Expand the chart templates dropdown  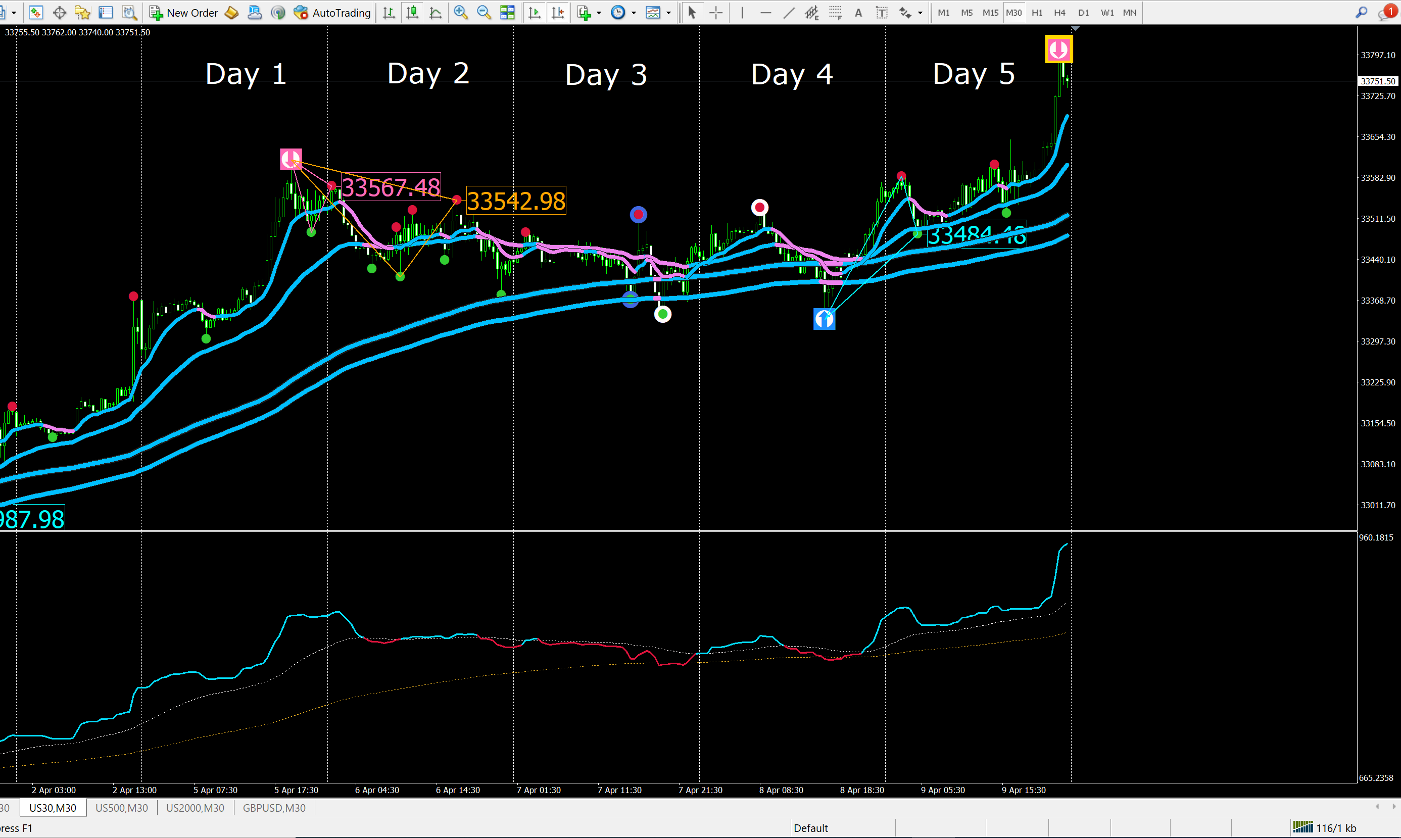click(668, 13)
